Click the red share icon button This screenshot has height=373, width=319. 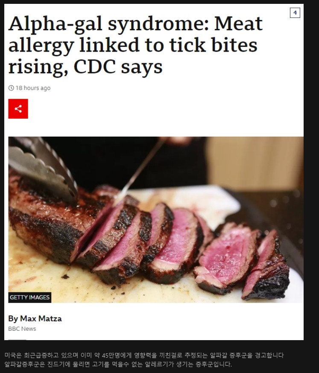pyautogui.click(x=18, y=109)
